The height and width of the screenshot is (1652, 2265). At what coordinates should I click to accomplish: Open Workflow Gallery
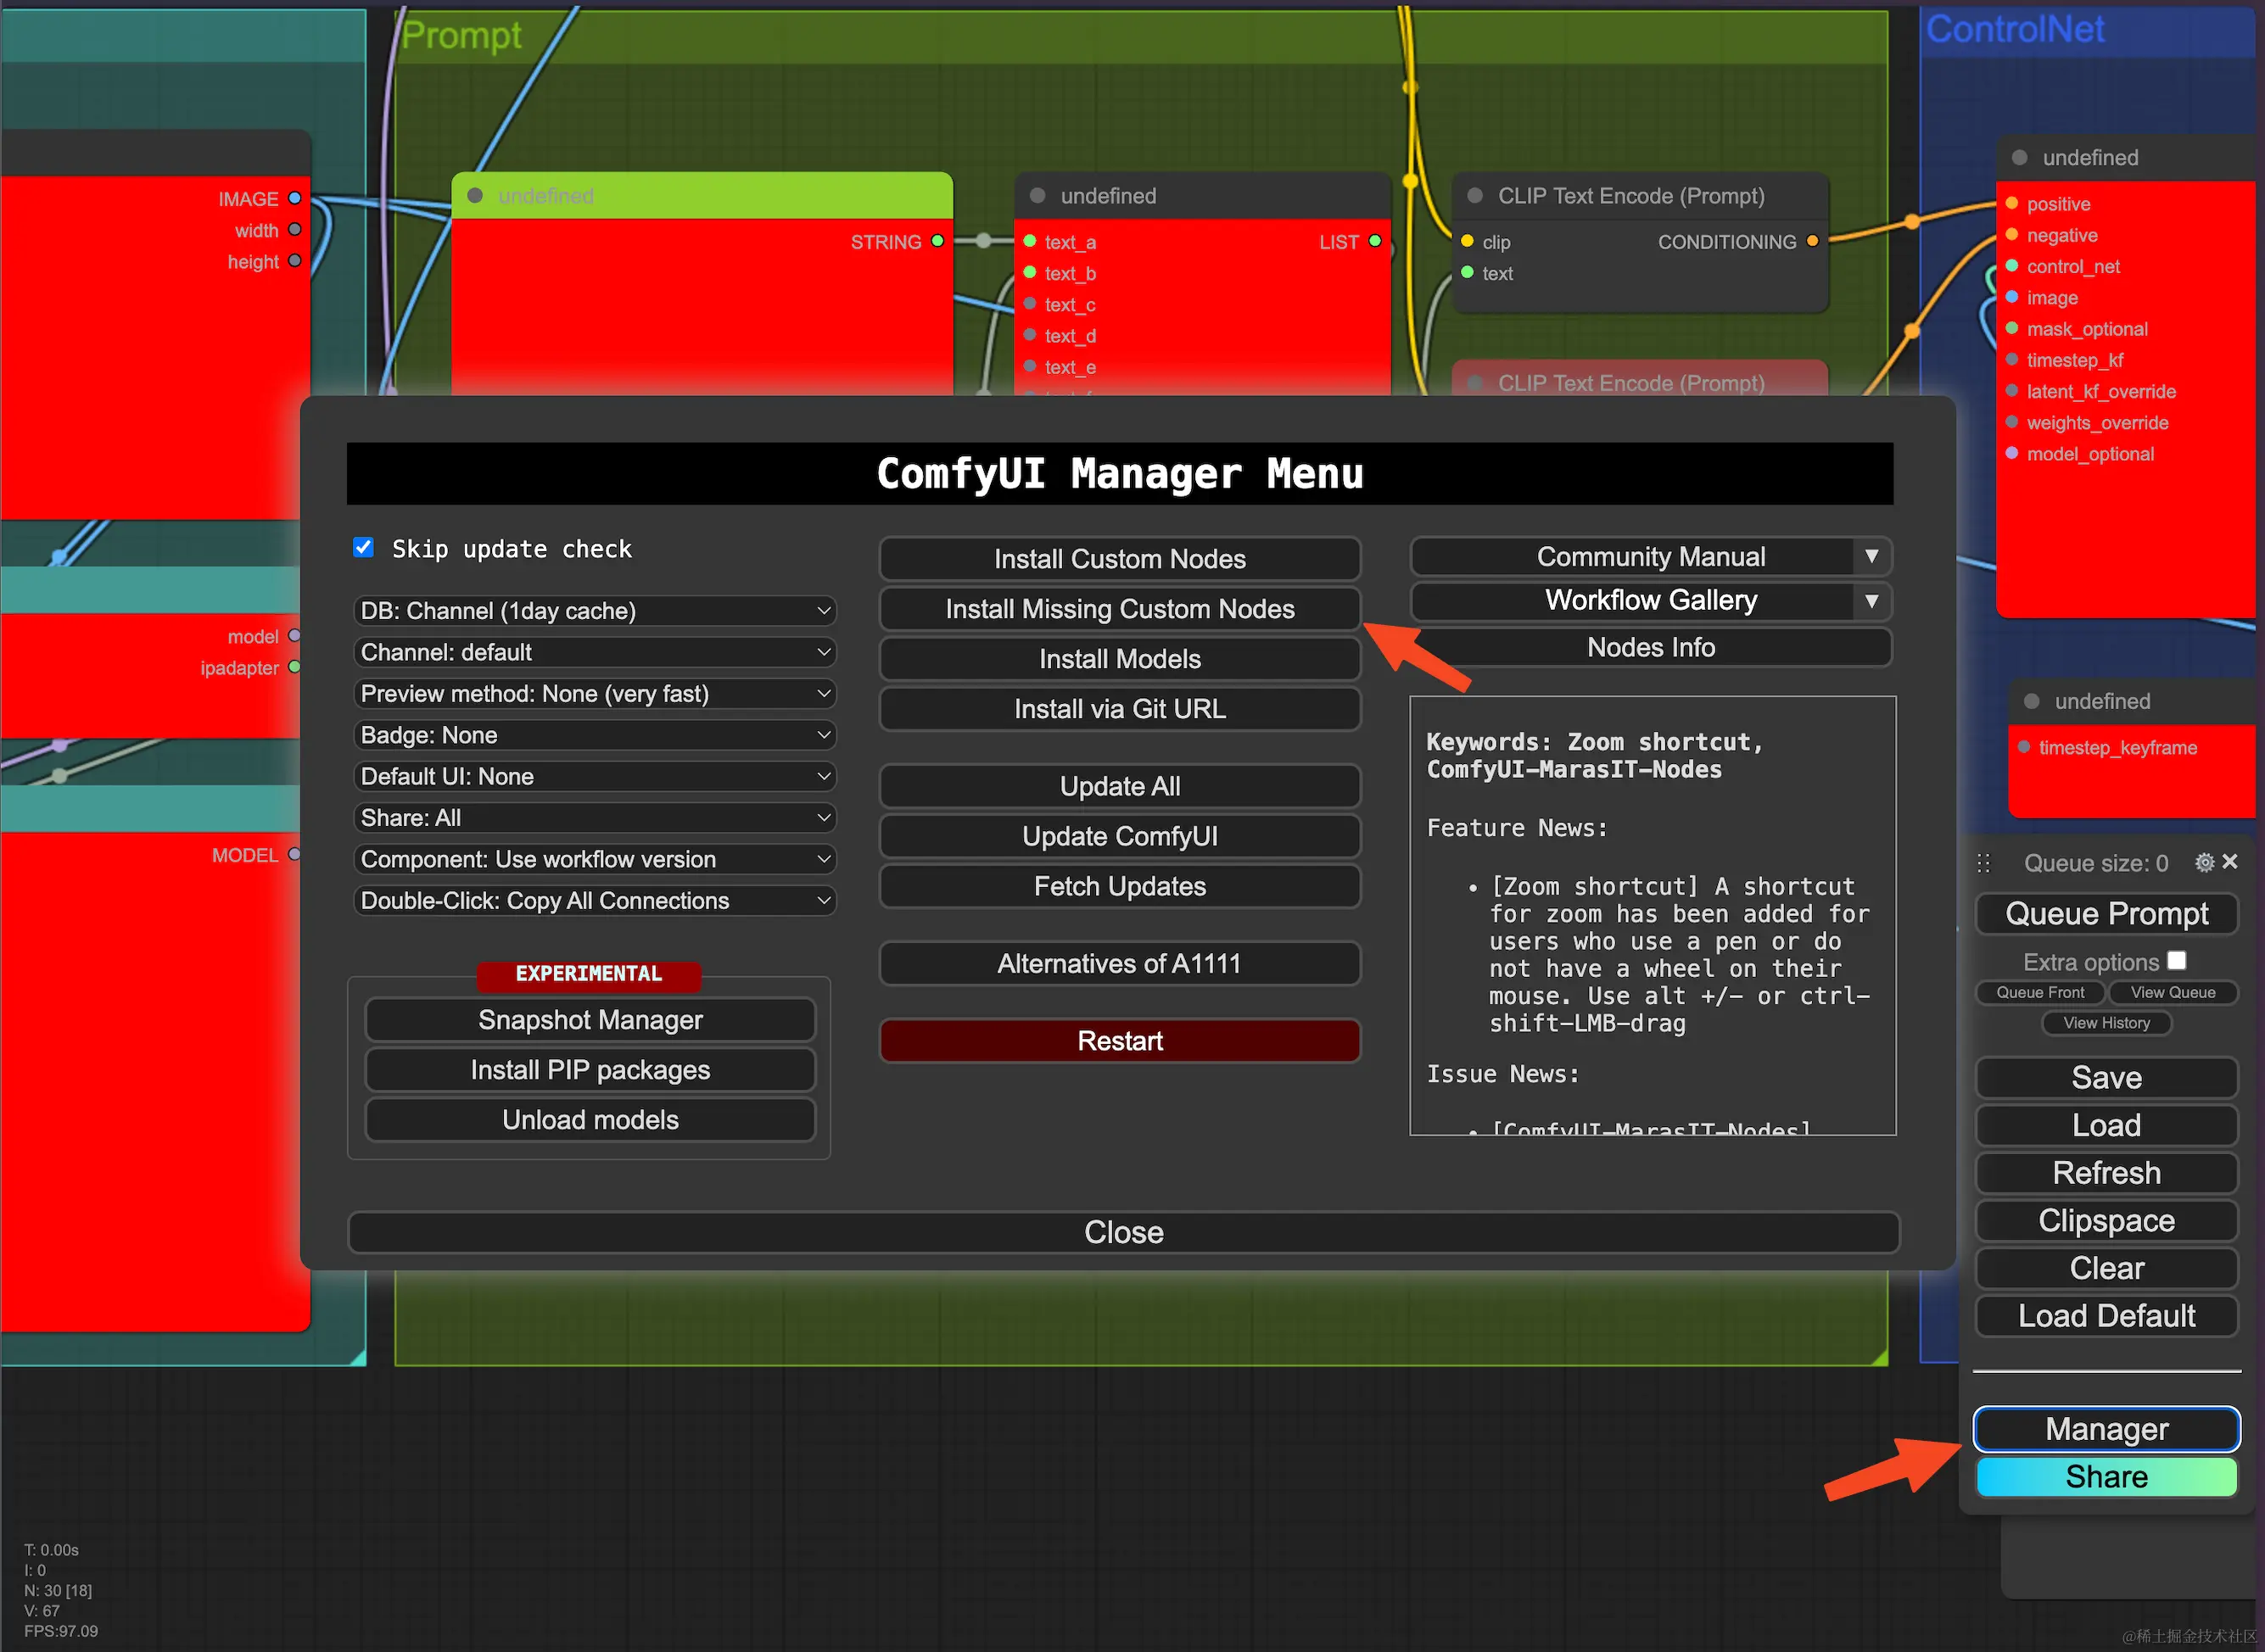coord(1633,601)
